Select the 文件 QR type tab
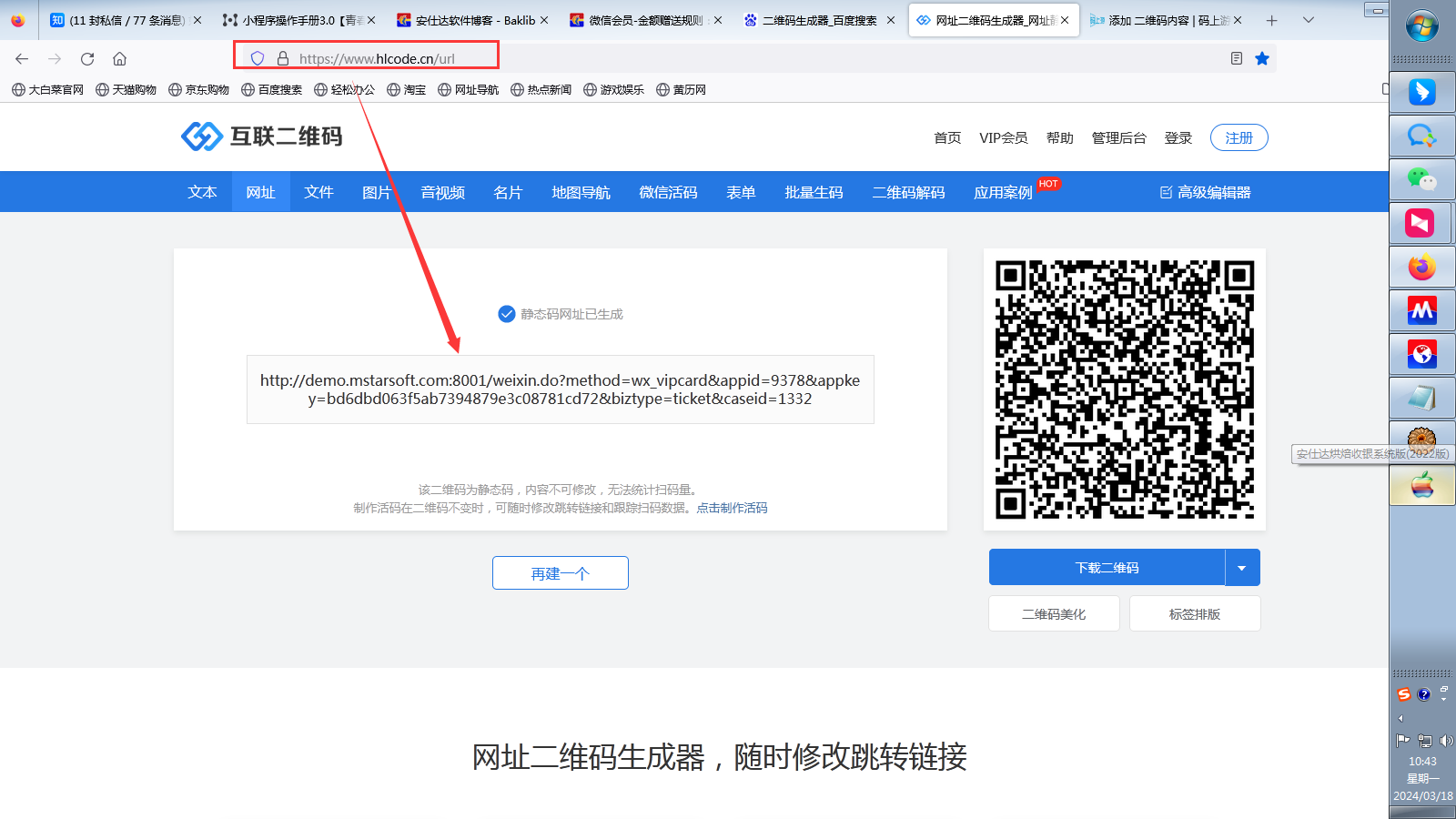The height and width of the screenshot is (819, 1456). coord(318,192)
